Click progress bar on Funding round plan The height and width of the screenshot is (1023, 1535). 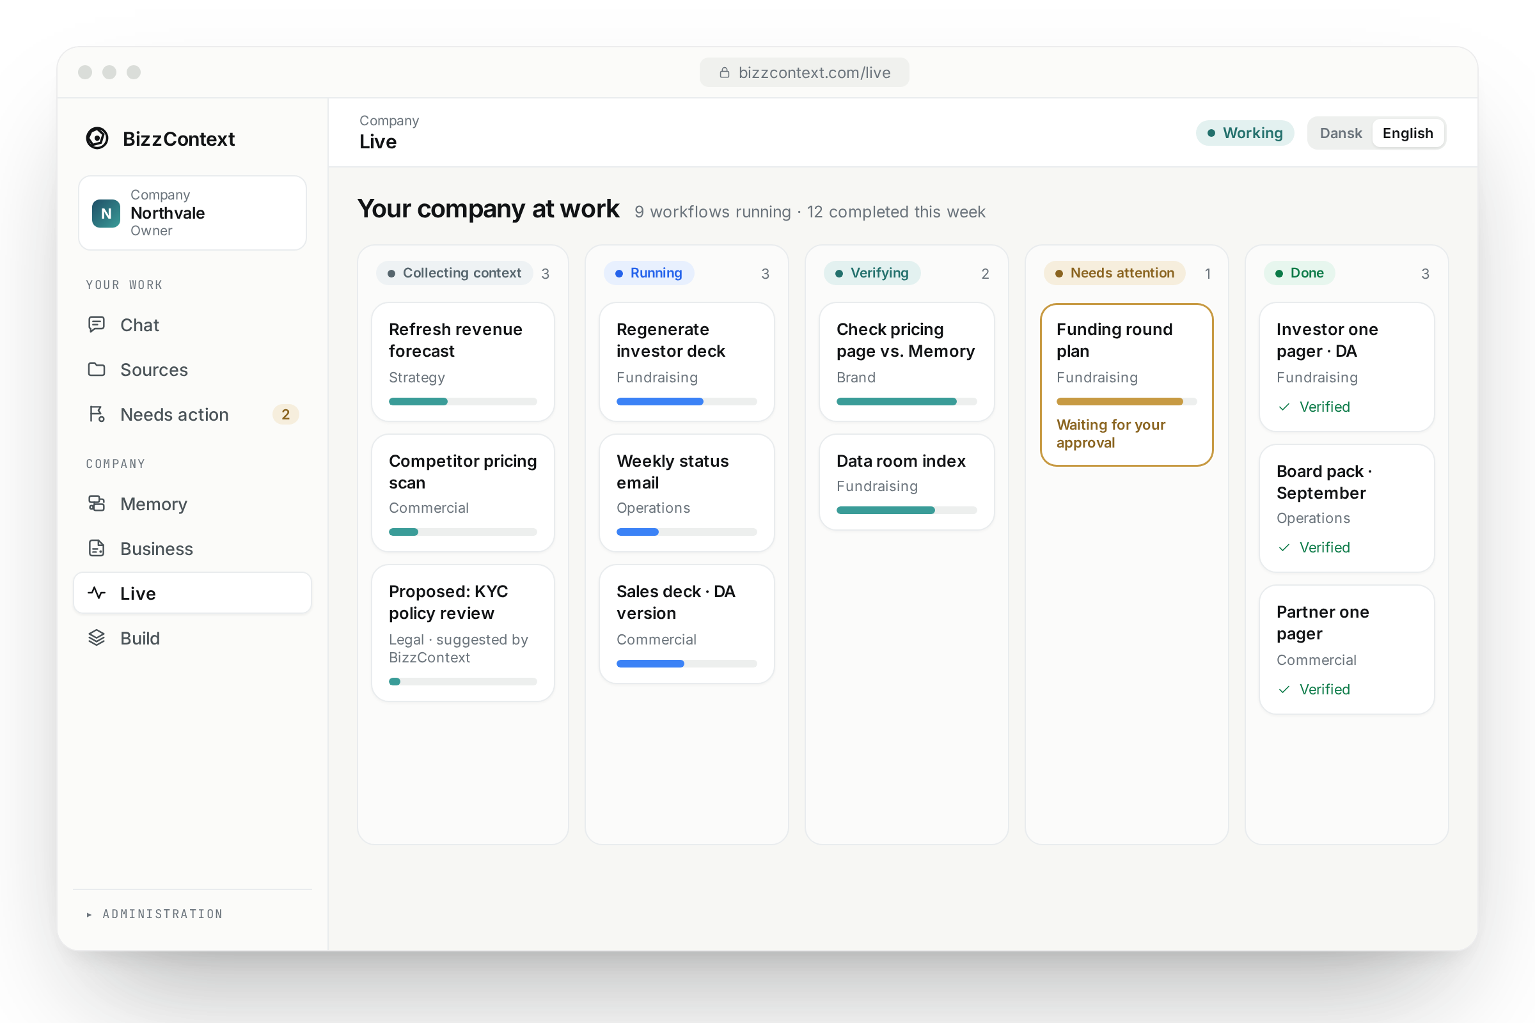coord(1126,402)
